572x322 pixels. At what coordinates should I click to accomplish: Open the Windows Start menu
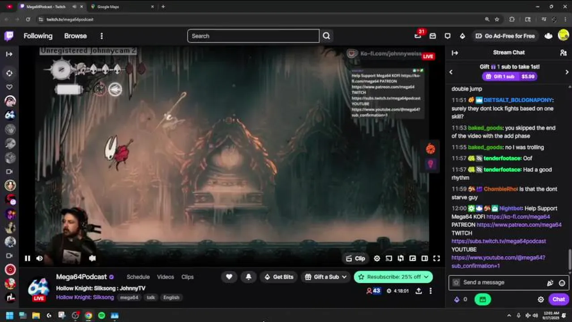pos(9,315)
